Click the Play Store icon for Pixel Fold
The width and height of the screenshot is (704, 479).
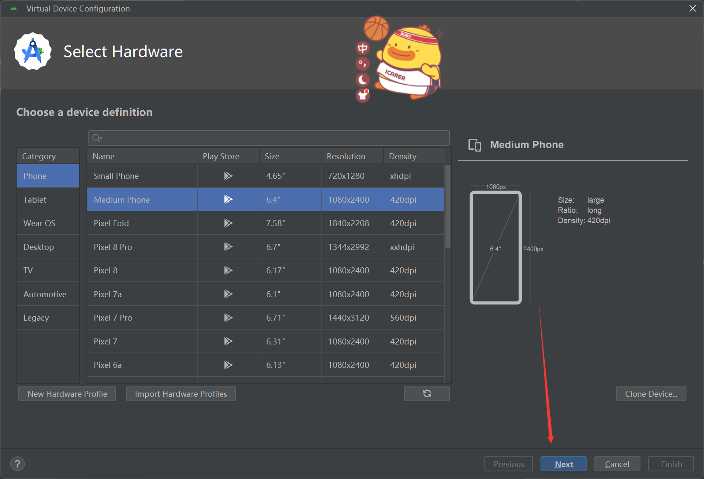pos(228,223)
